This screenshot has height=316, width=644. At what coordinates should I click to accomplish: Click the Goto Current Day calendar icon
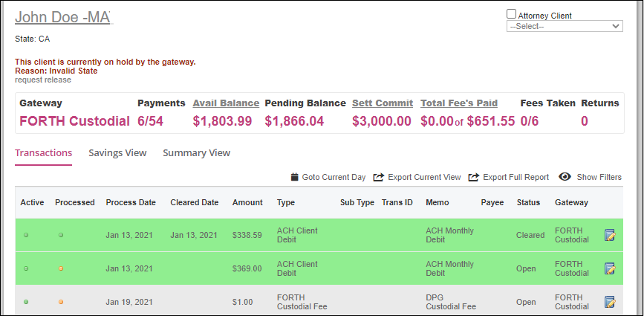294,177
